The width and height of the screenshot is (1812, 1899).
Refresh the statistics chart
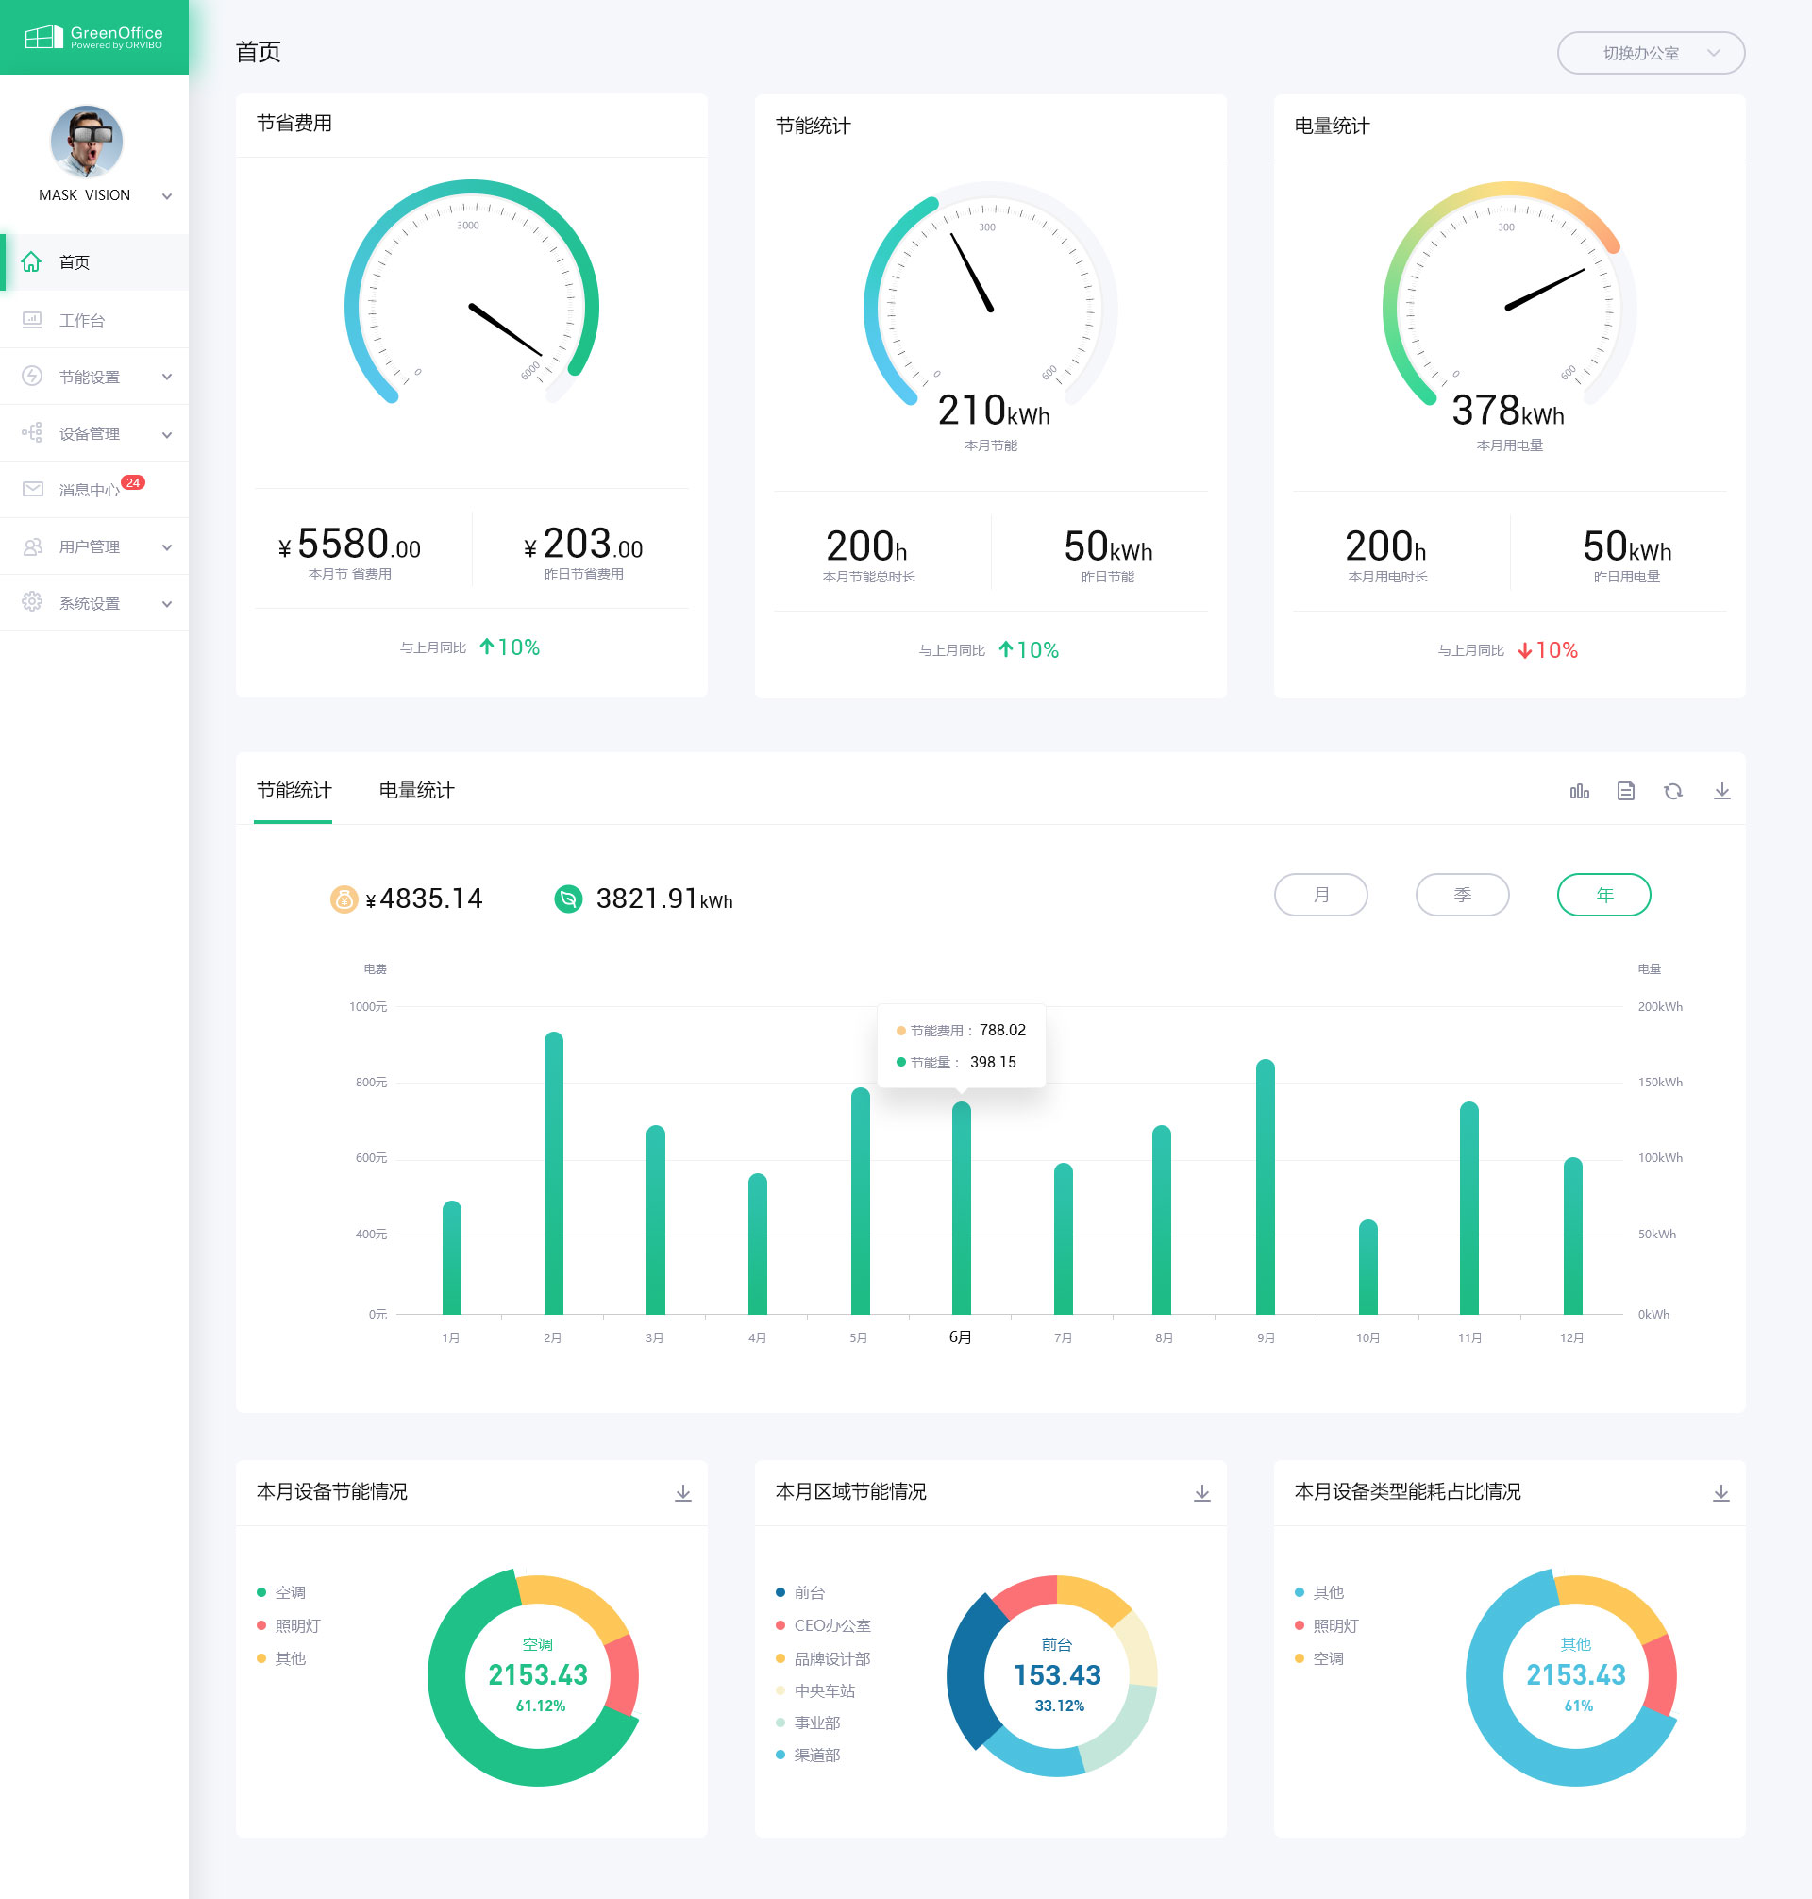1673,791
